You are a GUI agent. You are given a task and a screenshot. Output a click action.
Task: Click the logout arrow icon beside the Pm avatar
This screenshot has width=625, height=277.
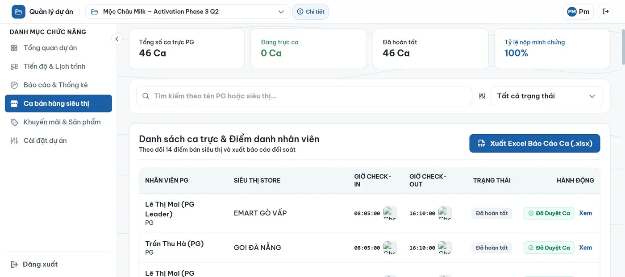(606, 12)
